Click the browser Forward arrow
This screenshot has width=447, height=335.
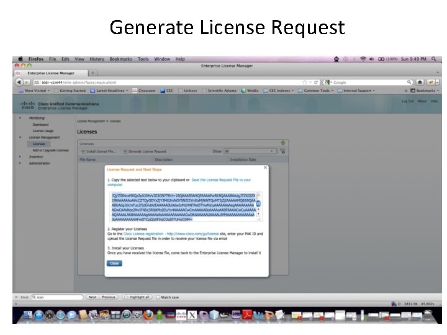click(x=27, y=83)
